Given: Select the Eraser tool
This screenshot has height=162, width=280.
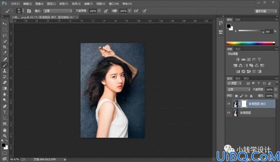Looking at the screenshot, I should tap(5, 83).
